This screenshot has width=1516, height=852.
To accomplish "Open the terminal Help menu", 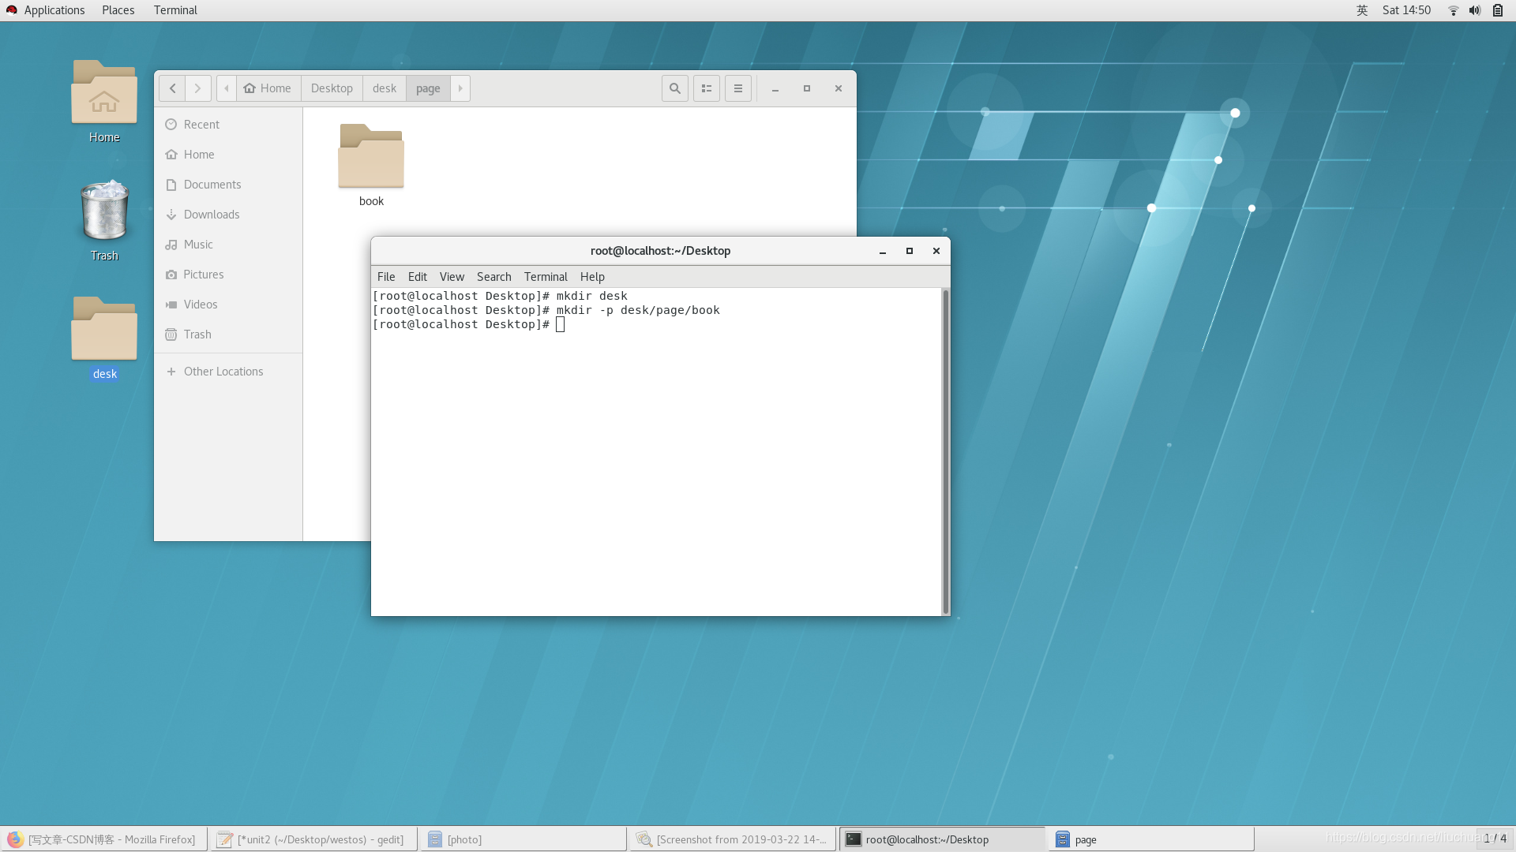I will (592, 277).
